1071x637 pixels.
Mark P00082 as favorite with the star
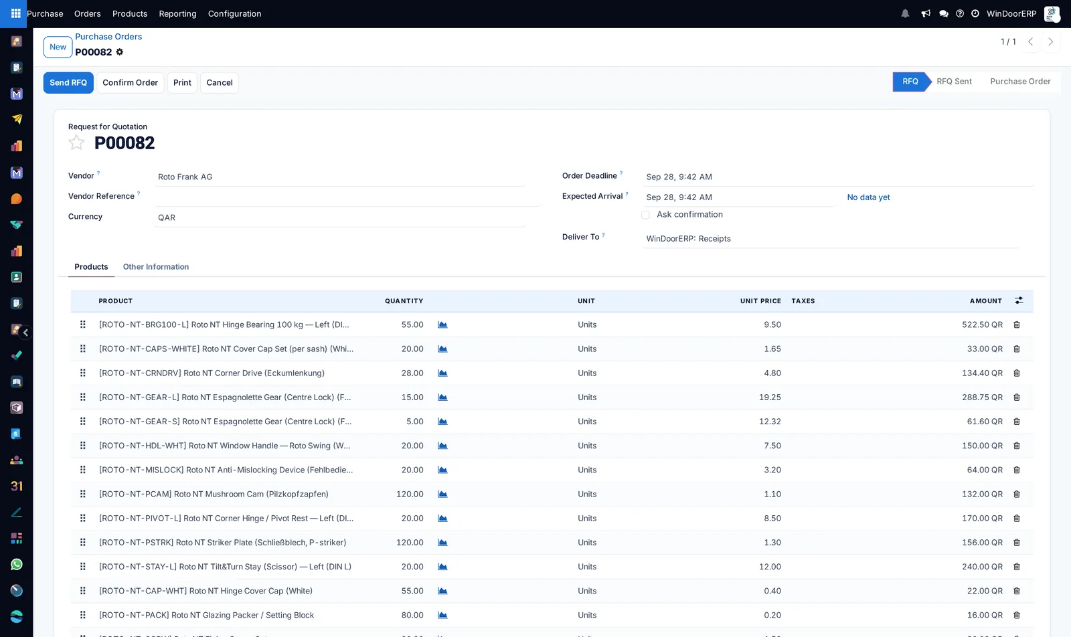pos(76,143)
